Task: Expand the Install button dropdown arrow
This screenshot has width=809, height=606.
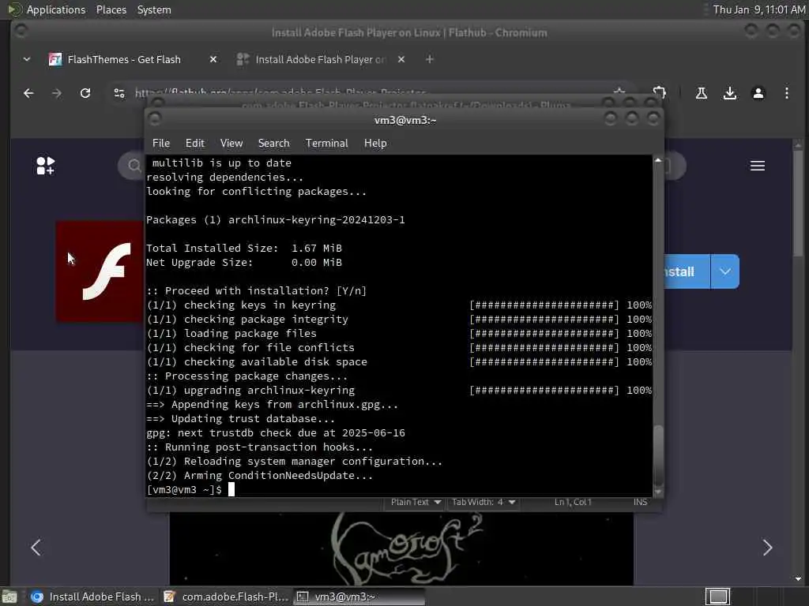Action: [x=725, y=271]
